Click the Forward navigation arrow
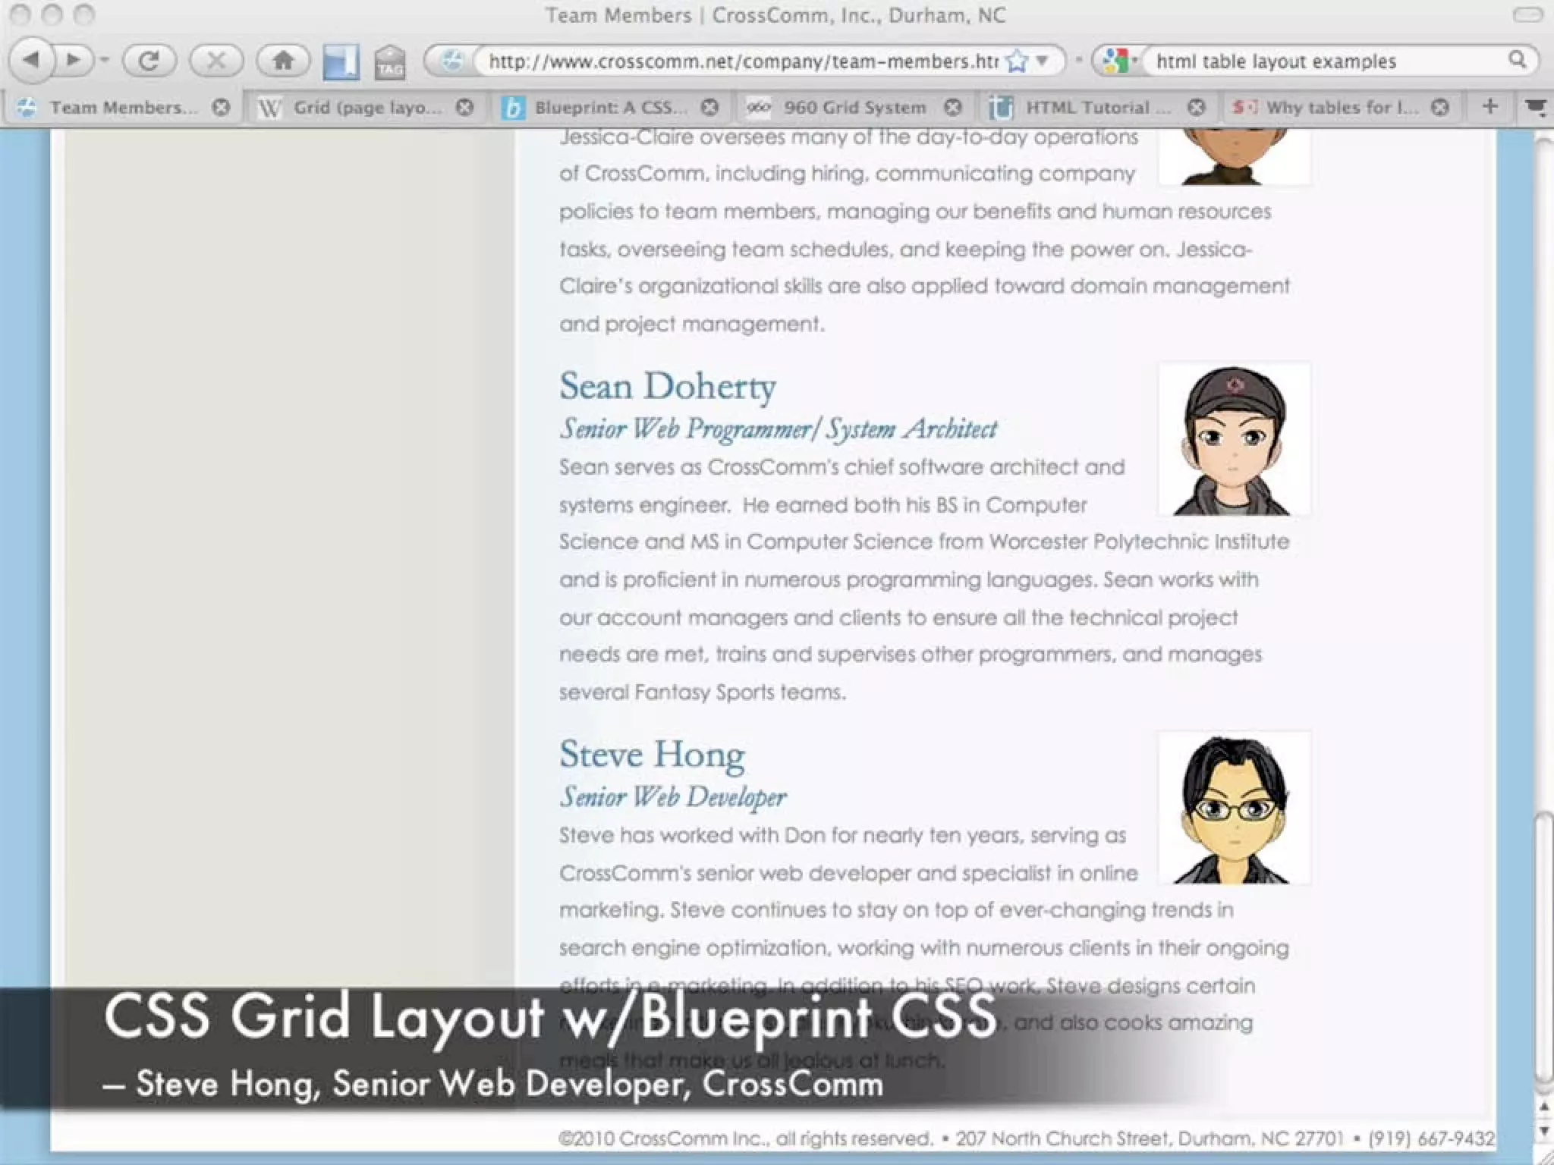Viewport: 1554px width, 1165px height. click(74, 60)
